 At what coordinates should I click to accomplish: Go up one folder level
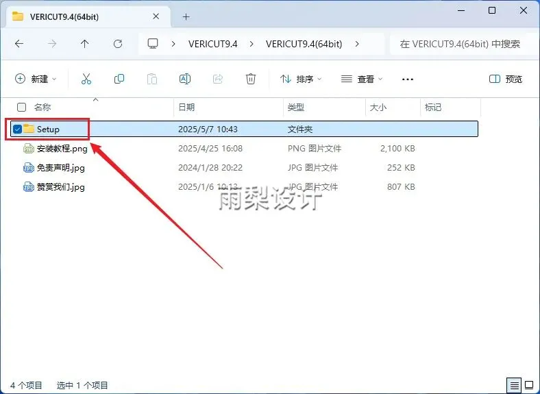coord(85,44)
